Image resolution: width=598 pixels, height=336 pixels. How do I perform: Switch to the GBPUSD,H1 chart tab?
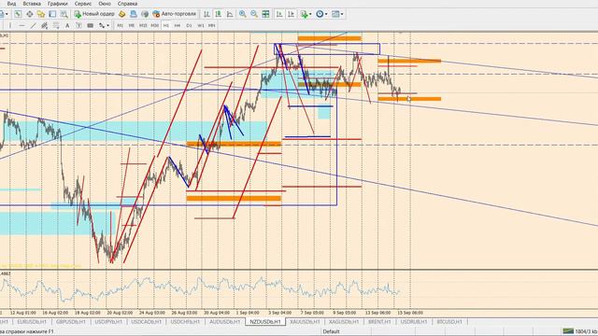click(x=71, y=322)
